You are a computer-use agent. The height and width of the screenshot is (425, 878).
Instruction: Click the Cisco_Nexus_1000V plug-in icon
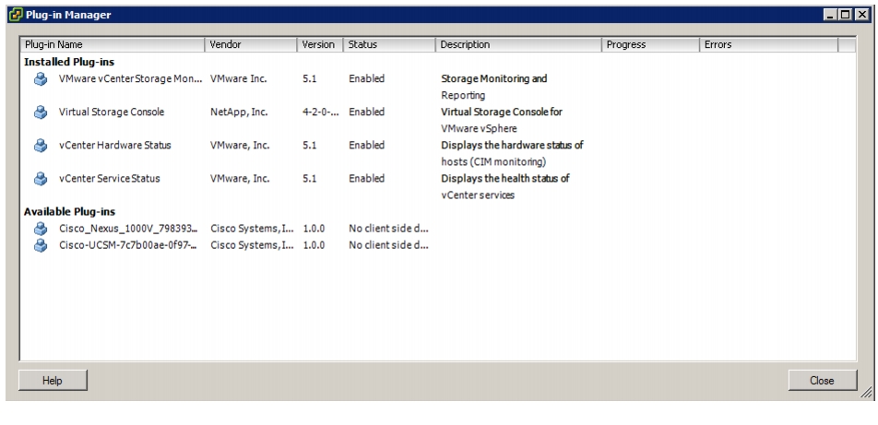[x=41, y=229]
